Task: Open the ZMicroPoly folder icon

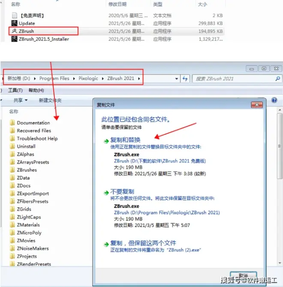Action: point(12,233)
